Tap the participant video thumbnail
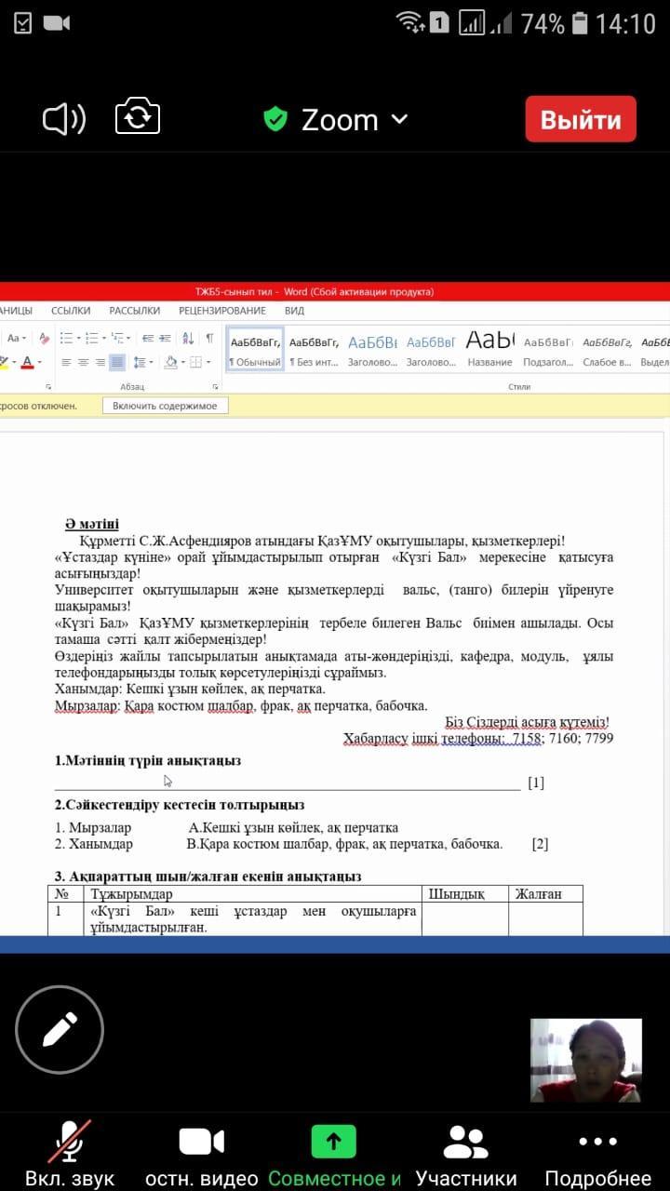 [585, 1060]
